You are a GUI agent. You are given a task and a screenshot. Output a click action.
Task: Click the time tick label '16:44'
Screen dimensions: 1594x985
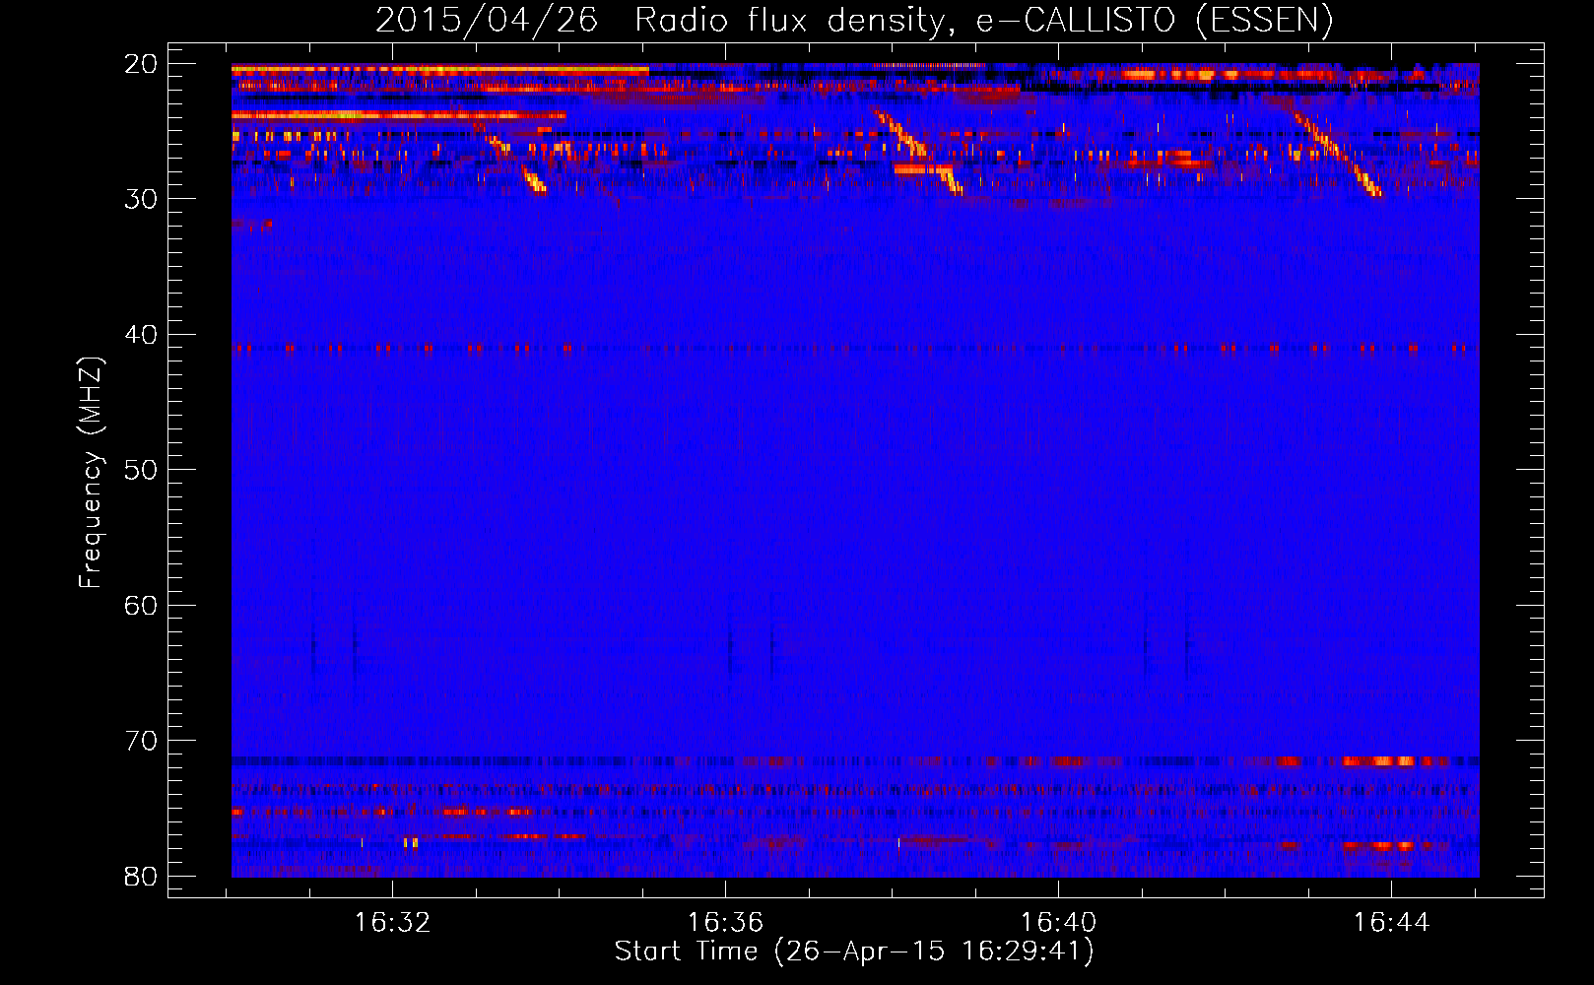pyautogui.click(x=1391, y=923)
